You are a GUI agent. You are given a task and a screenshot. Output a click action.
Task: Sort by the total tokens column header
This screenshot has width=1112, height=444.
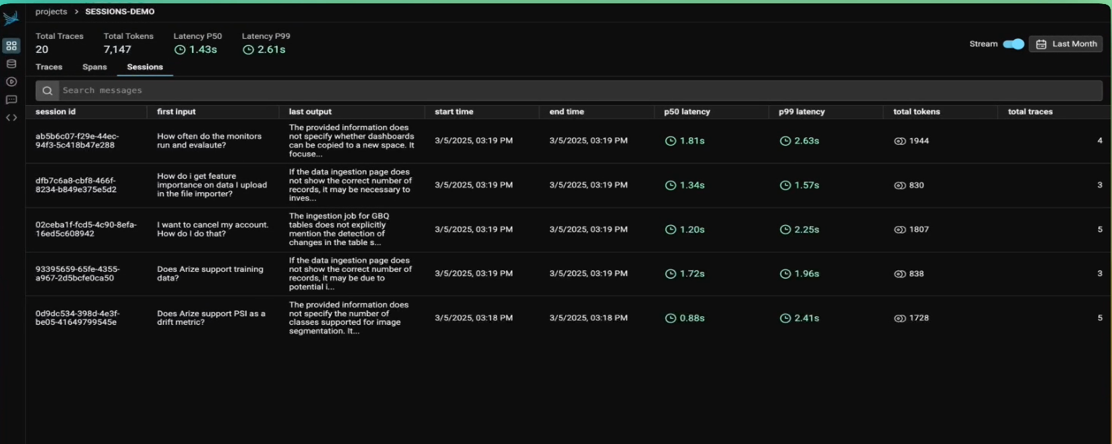[x=917, y=112]
